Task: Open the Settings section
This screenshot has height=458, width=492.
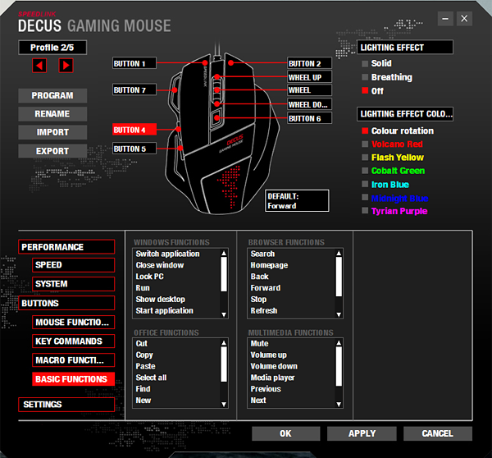Action: coord(66,405)
